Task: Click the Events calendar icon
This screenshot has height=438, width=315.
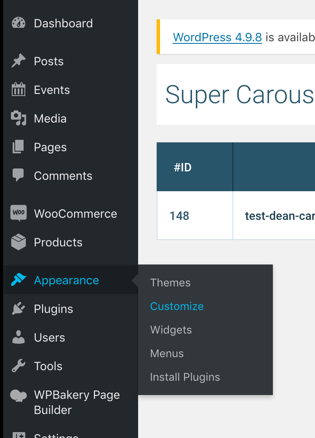Action: 19,90
